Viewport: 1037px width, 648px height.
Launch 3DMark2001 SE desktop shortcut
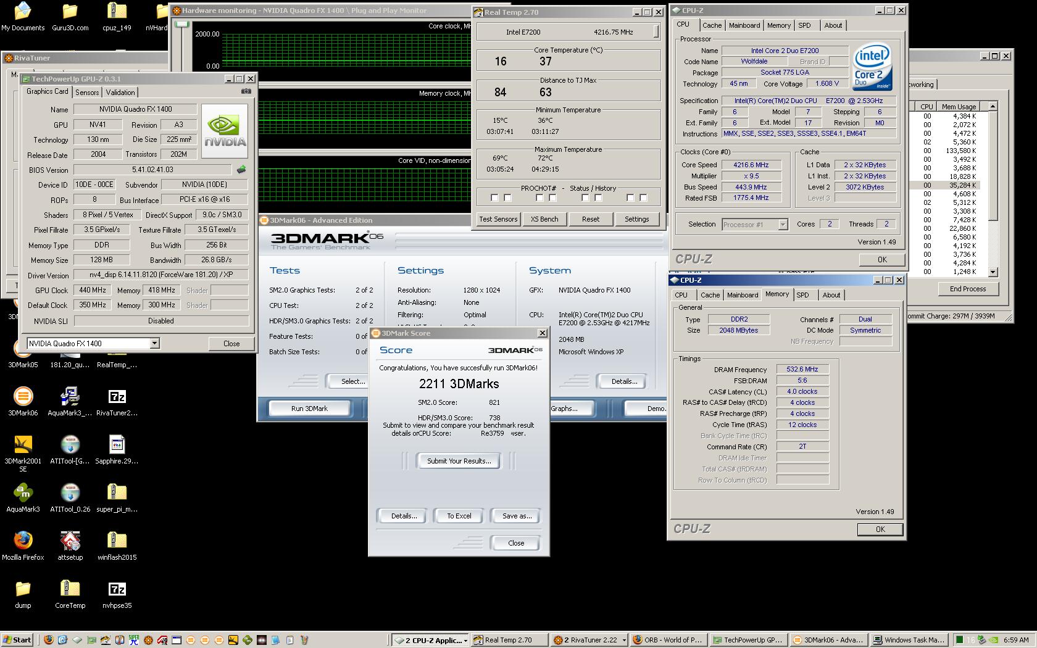click(23, 454)
